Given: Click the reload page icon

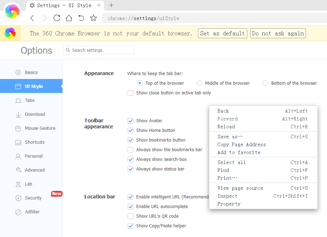Looking at the screenshot, I should 56,18.
